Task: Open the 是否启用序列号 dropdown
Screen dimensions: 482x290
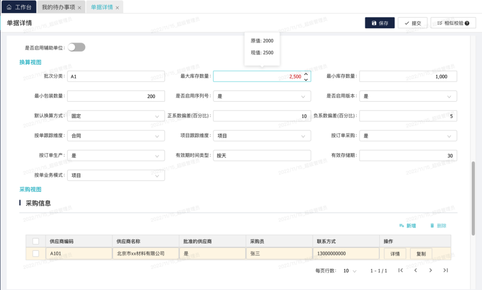Action: (x=262, y=96)
